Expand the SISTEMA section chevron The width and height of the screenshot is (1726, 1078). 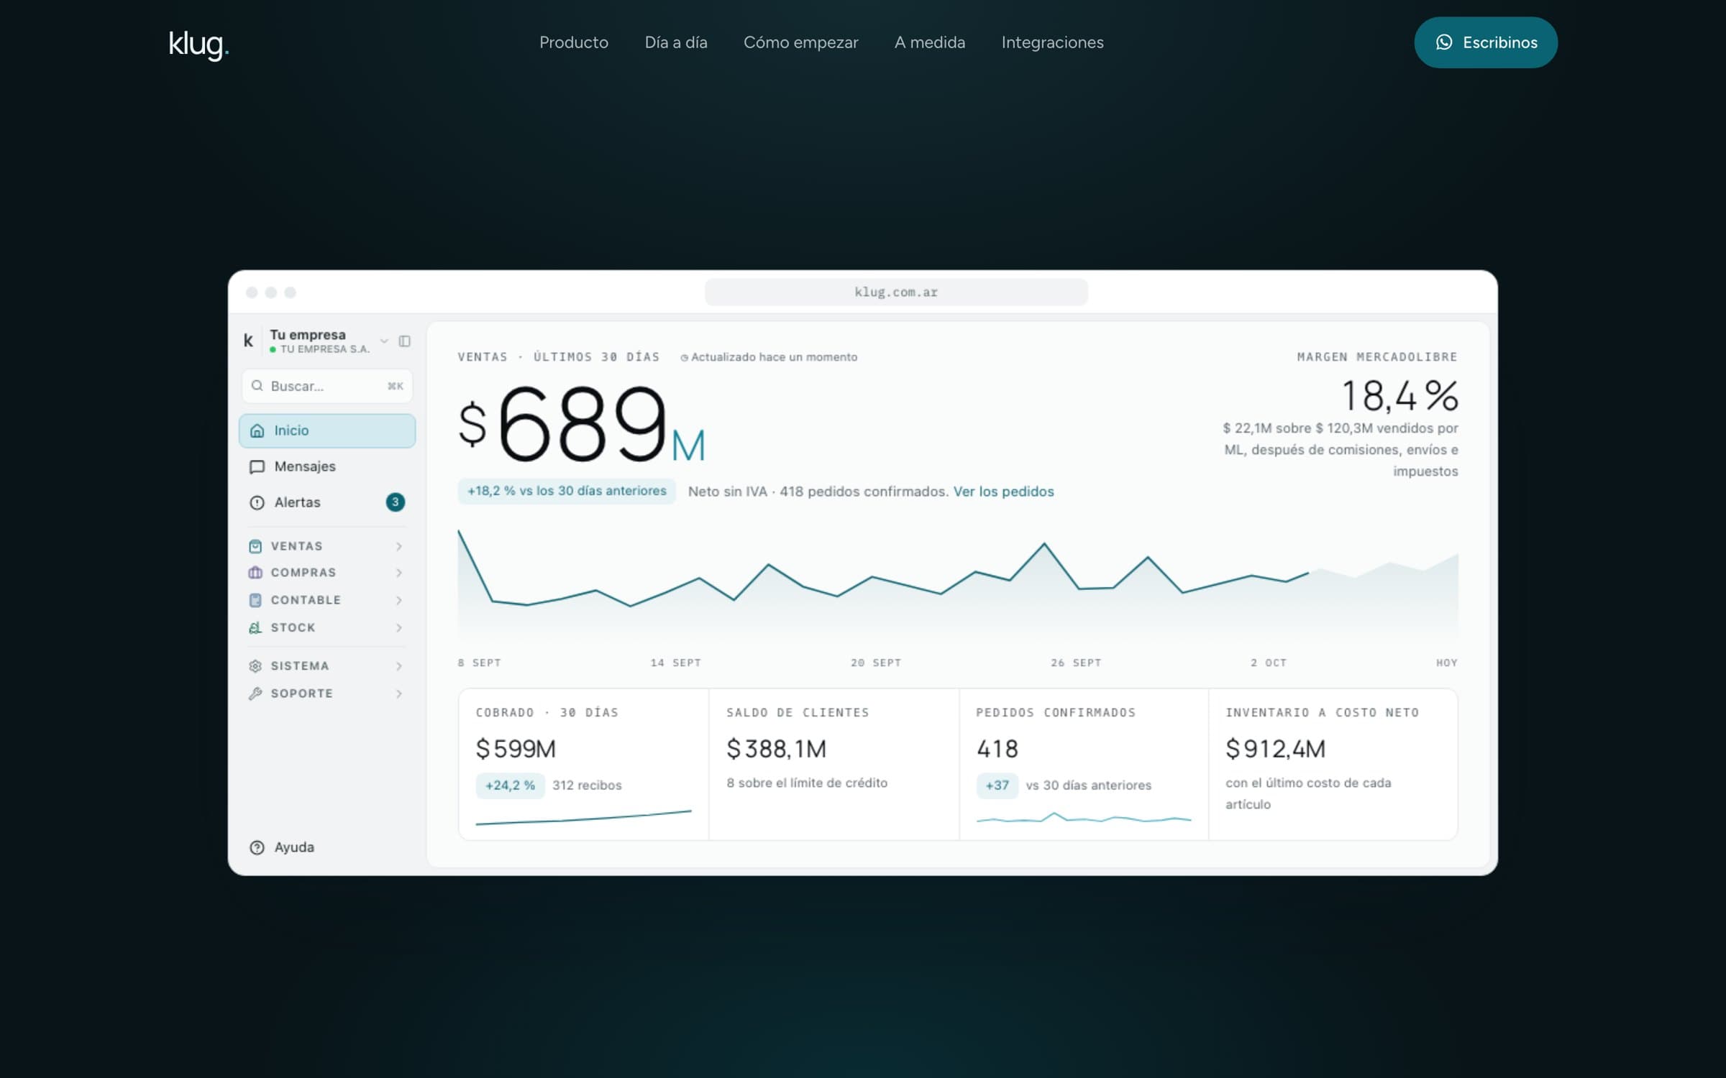tap(399, 666)
